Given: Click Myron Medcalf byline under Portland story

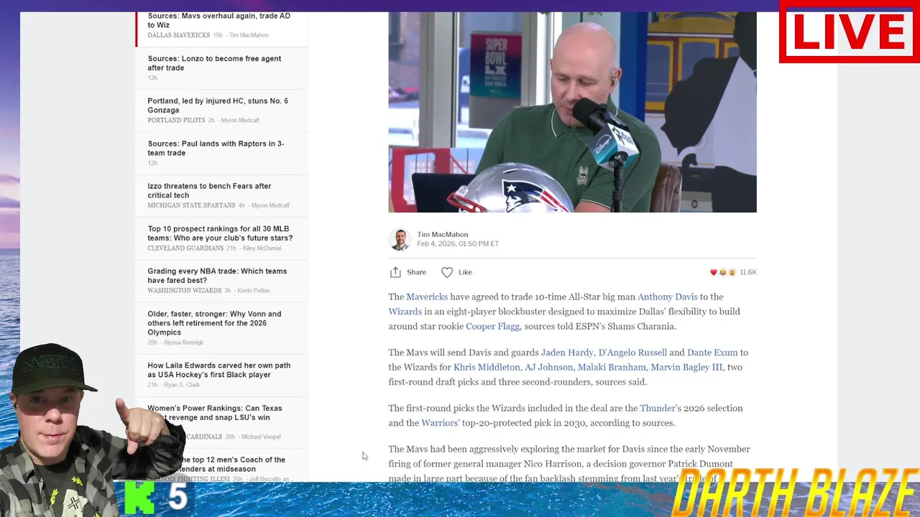Looking at the screenshot, I should click(x=240, y=121).
